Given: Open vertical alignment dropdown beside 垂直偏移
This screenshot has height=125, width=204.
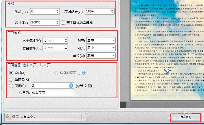Looking at the screenshot, I should pyautogui.click(x=101, y=48).
